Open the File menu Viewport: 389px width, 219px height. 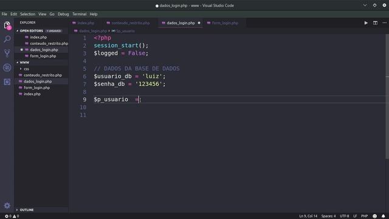4,14
